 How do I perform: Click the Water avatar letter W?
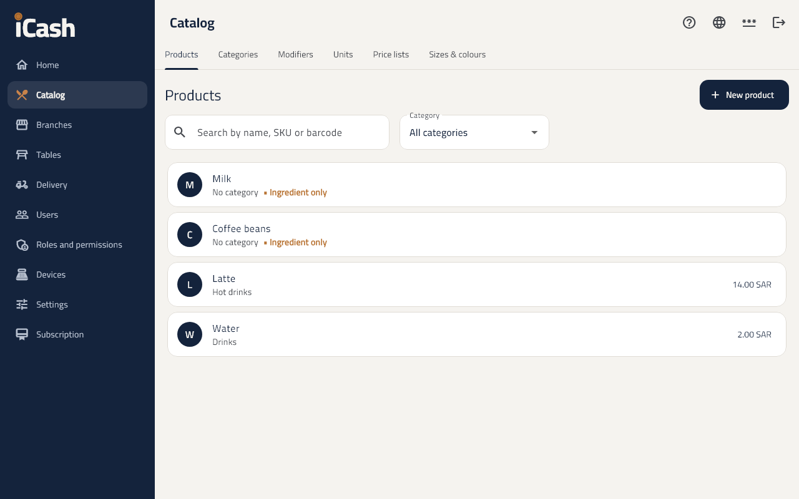[190, 334]
